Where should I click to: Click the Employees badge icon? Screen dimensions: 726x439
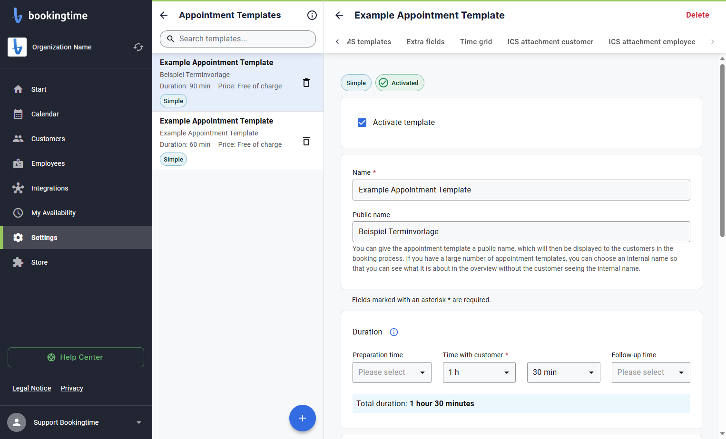[x=18, y=163]
